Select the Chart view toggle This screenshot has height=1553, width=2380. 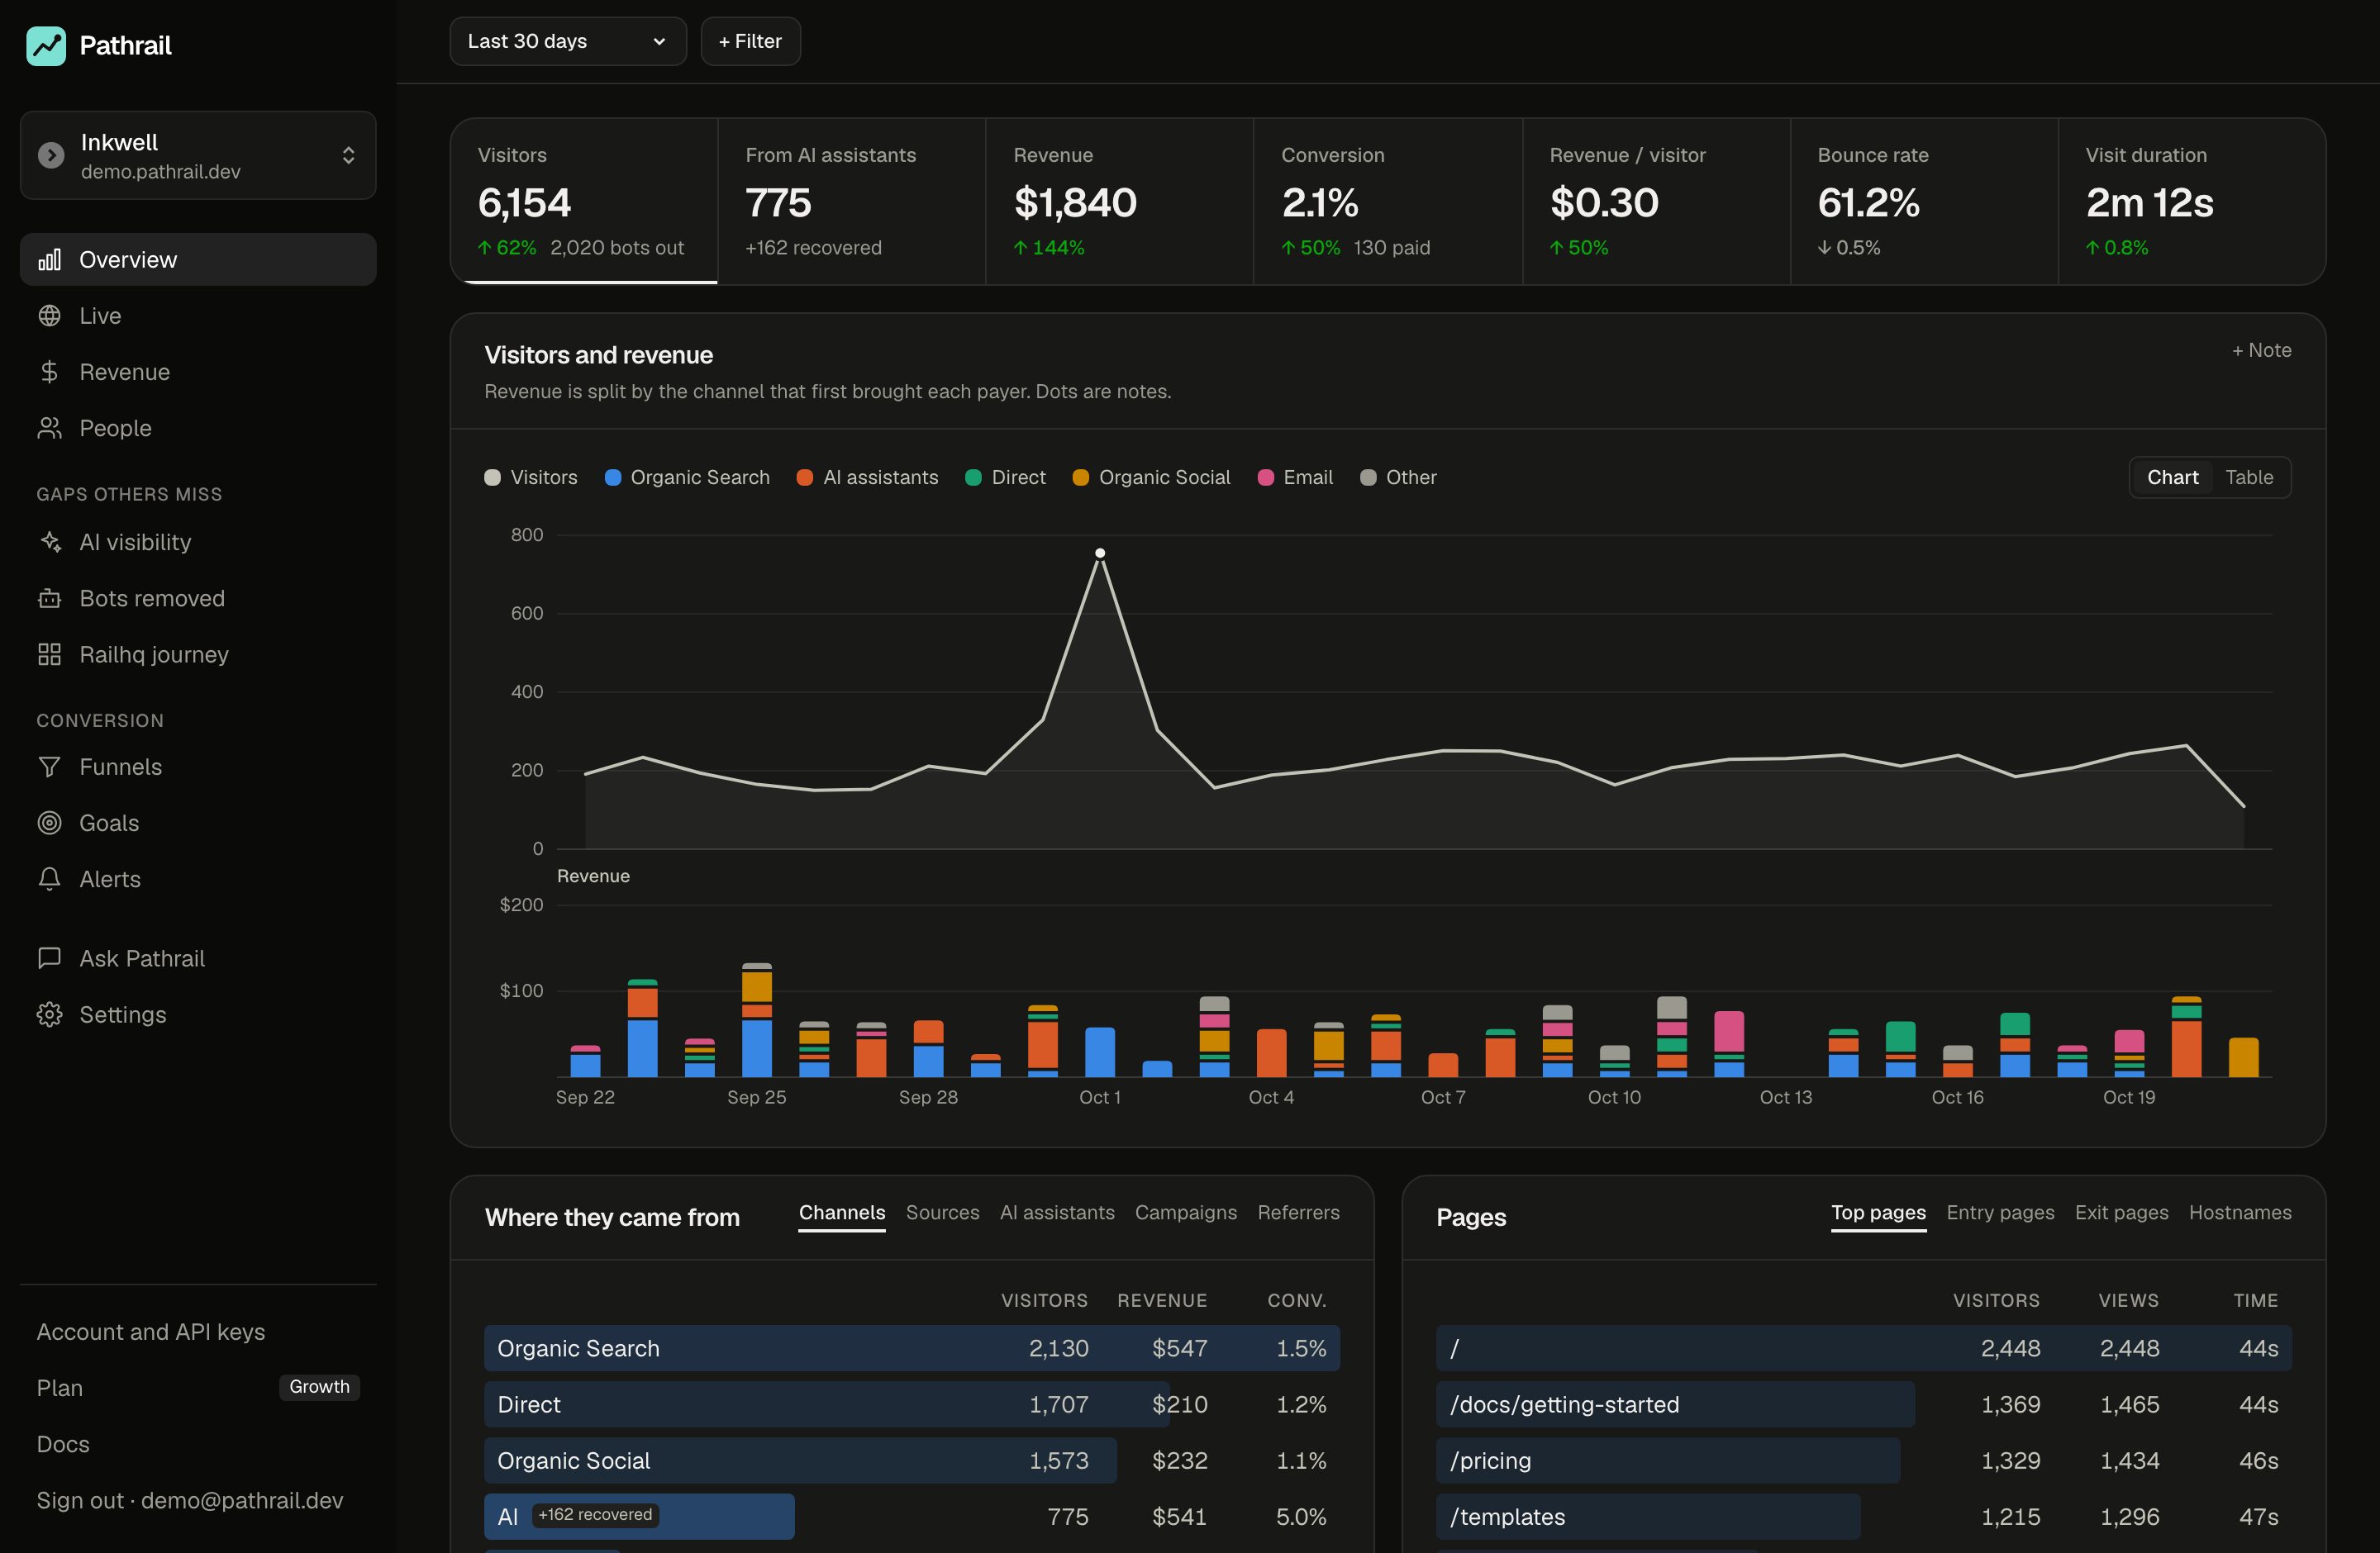[2172, 477]
